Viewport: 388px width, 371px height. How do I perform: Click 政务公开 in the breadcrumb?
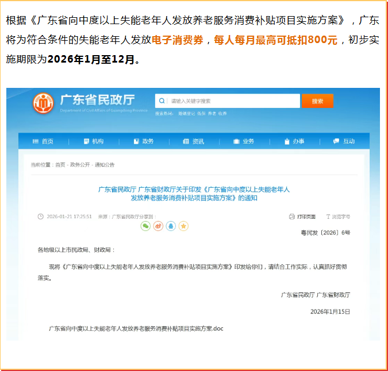tap(80, 165)
